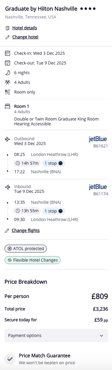
Task: Click the Price Match Guarantee tick icon
Action: point(10,359)
